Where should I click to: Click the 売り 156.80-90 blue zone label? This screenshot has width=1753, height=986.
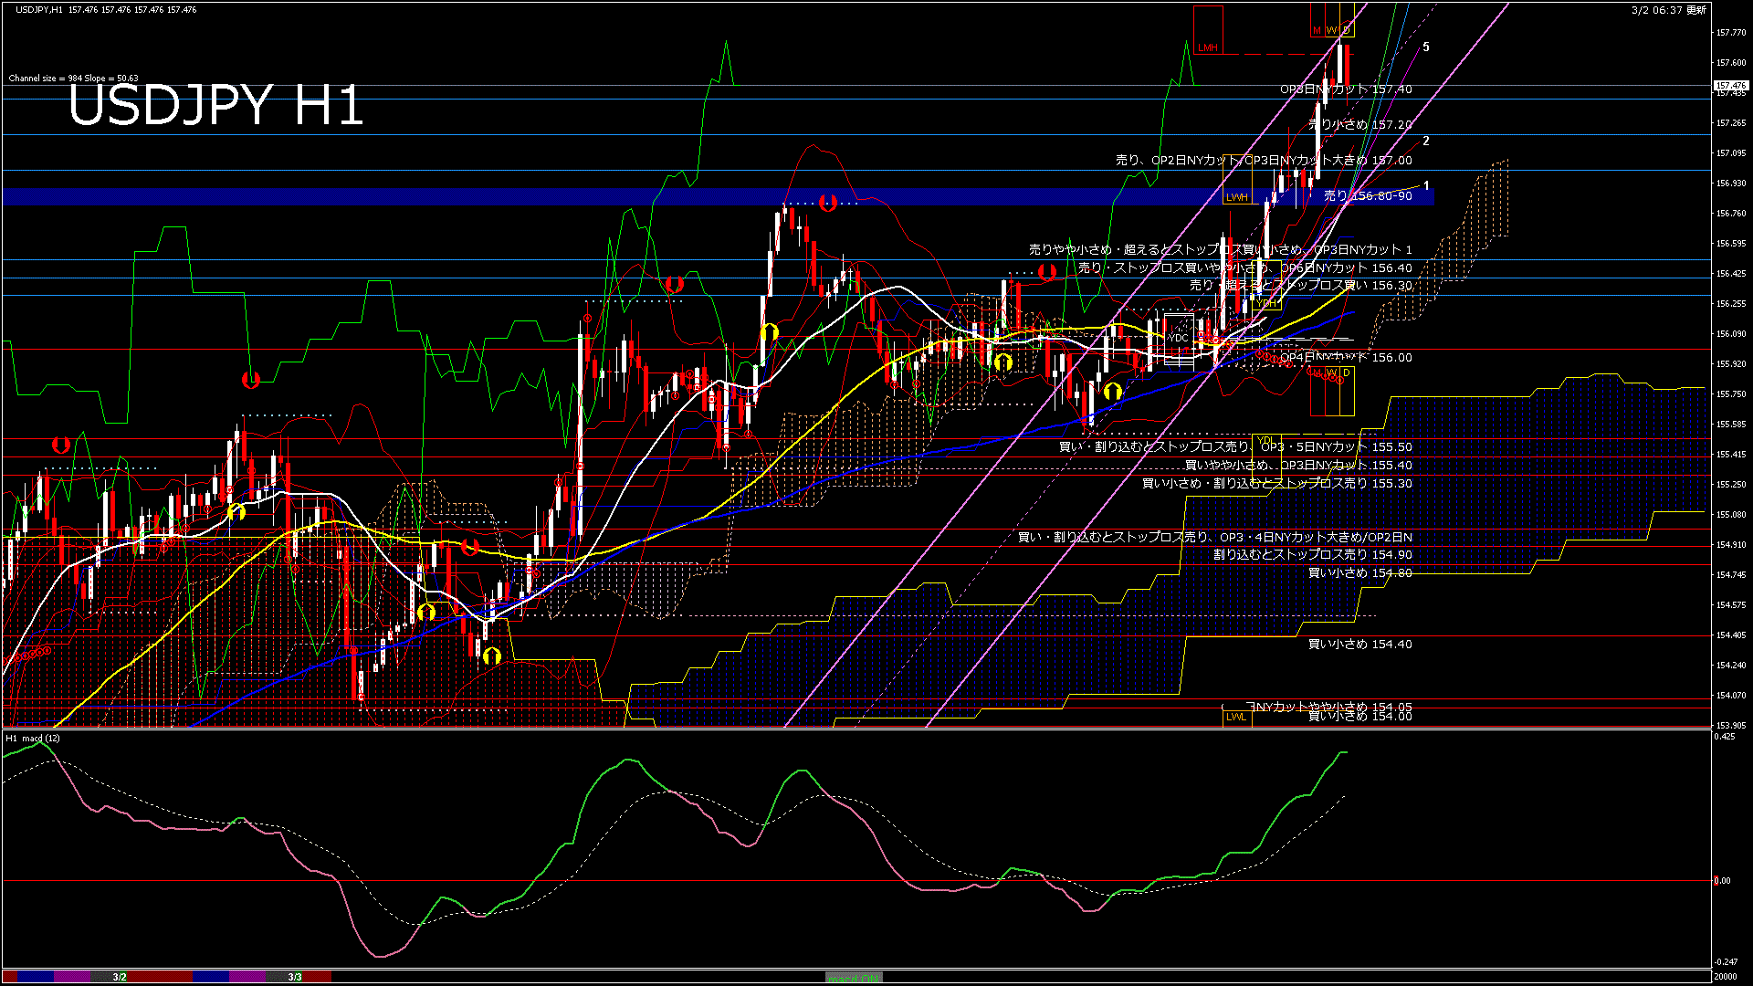click(1368, 196)
